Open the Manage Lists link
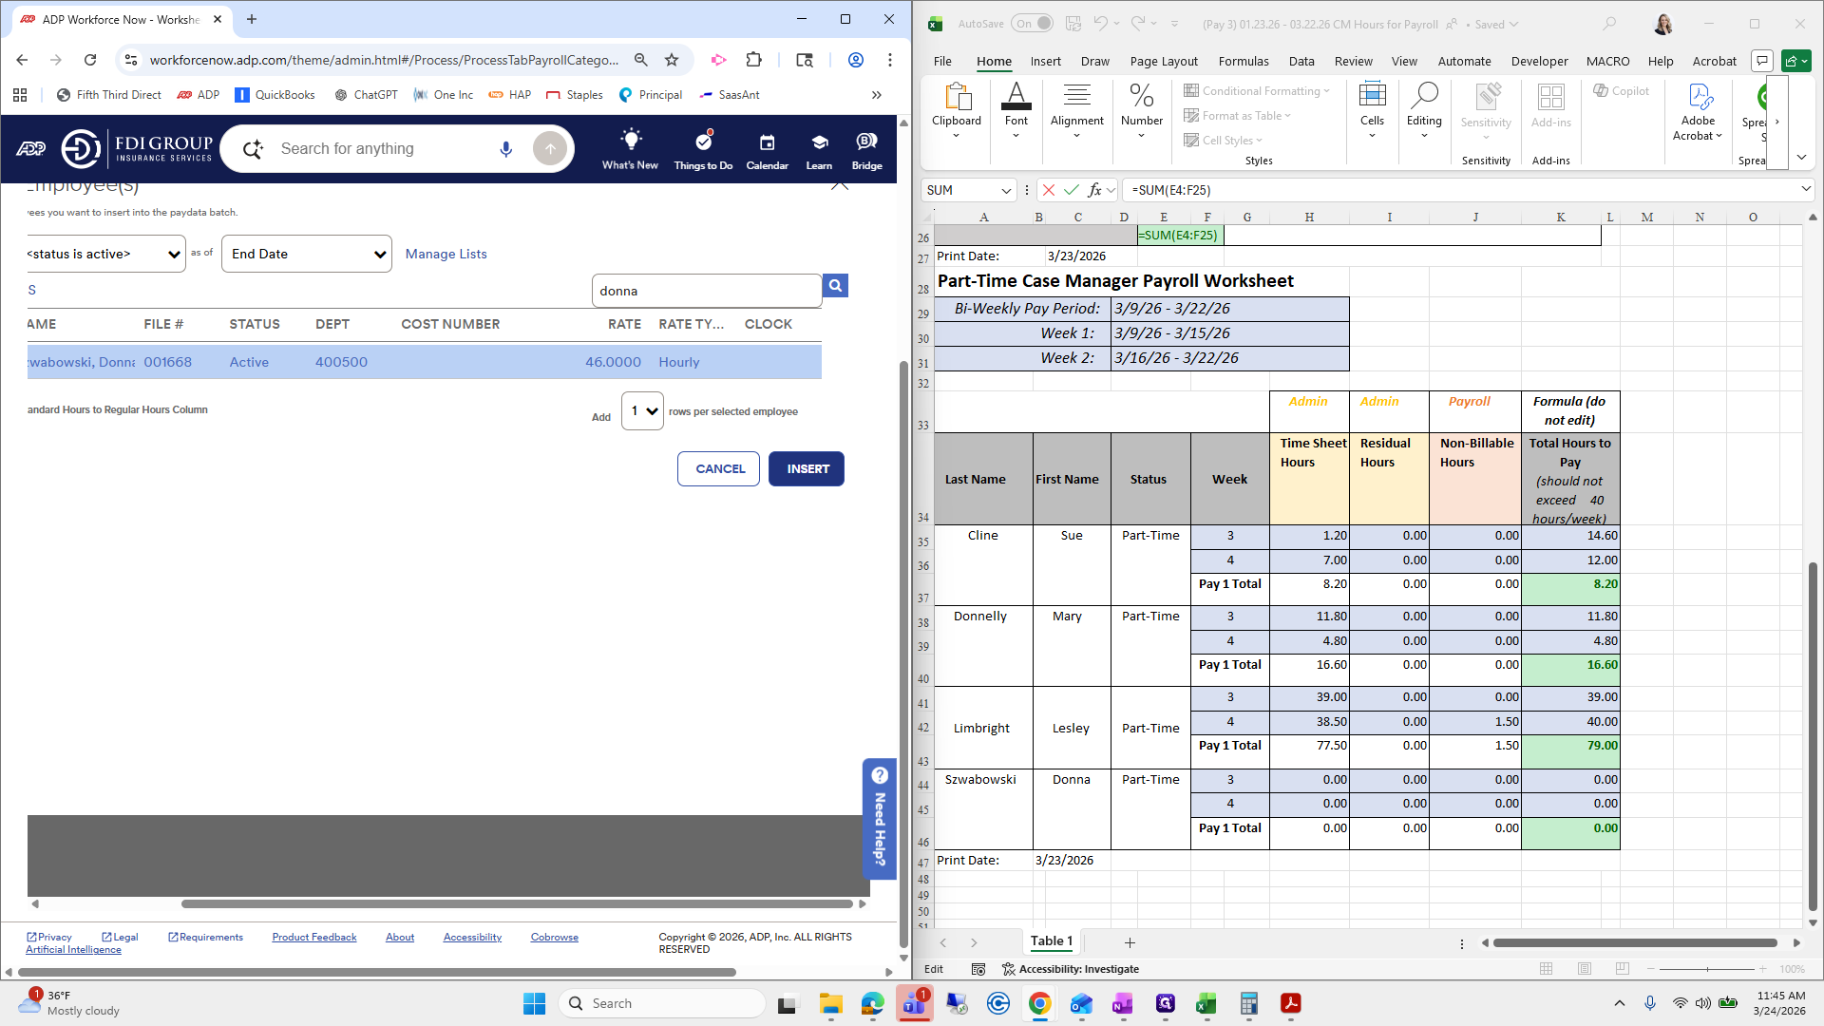 click(446, 254)
